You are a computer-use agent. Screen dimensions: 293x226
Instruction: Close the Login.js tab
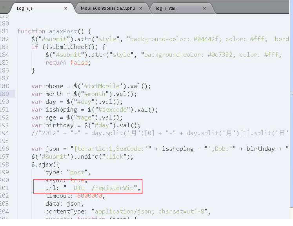click(x=66, y=8)
